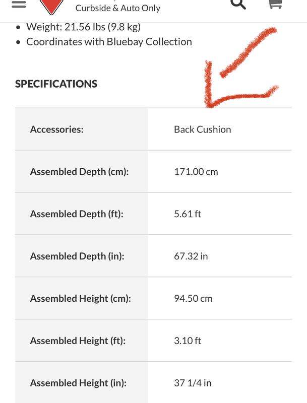The width and height of the screenshot is (307, 403).
Task: Select the Accessories row label
Action: [x=56, y=129]
